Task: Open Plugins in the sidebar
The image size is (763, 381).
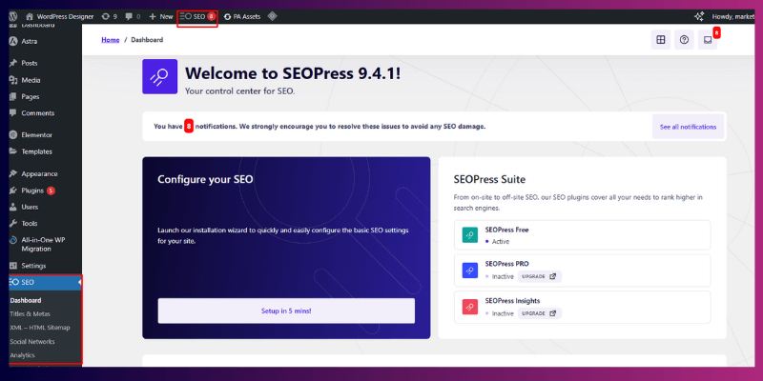Action: pyautogui.click(x=32, y=190)
